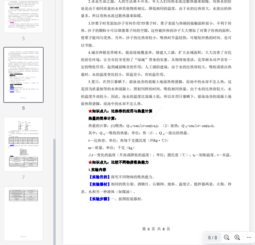The width and height of the screenshot is (255, 245).
Task: Click the blue 【实验目的】 label
Action: (x=99, y=177)
